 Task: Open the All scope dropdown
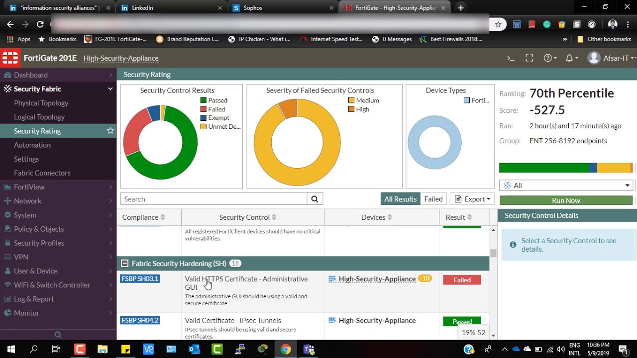coord(566,185)
